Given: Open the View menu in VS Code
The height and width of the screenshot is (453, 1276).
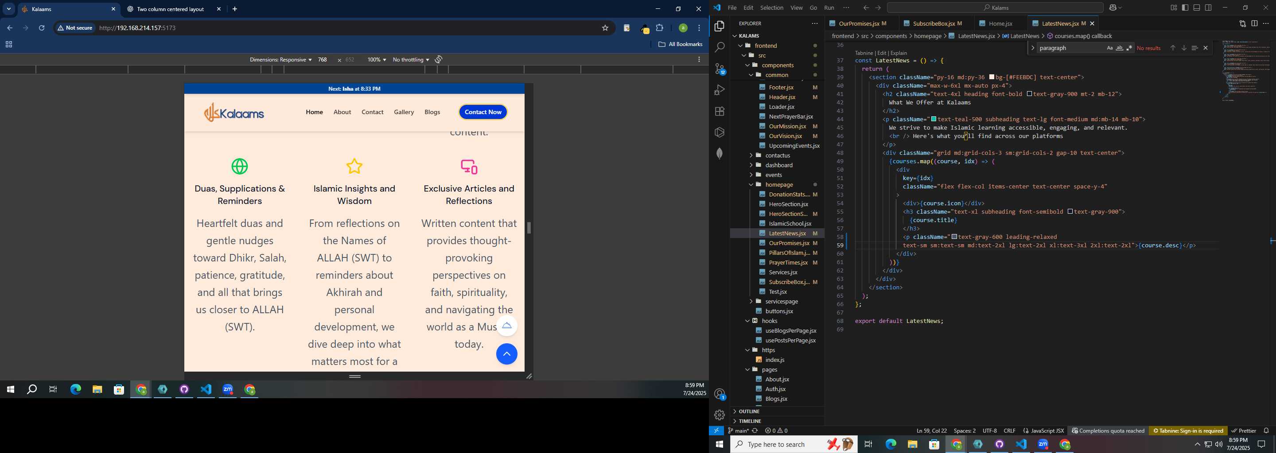Looking at the screenshot, I should (797, 8).
